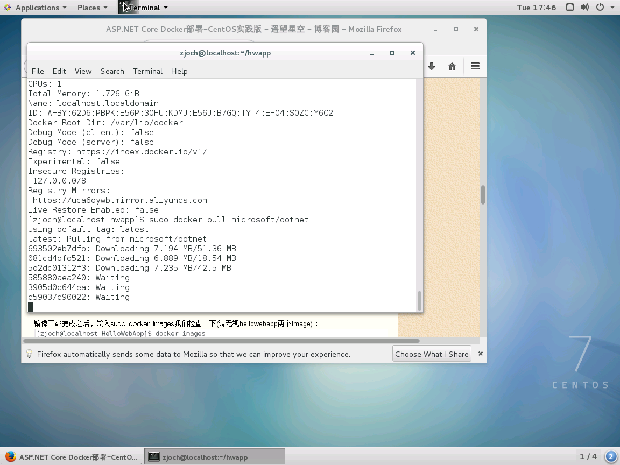Screen dimensions: 620x465
Task: Dismiss the Firefox data notification bar
Action: pos(481,354)
